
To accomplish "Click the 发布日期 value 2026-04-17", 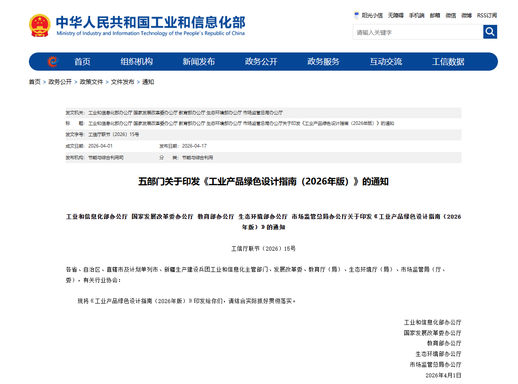I will (194, 146).
